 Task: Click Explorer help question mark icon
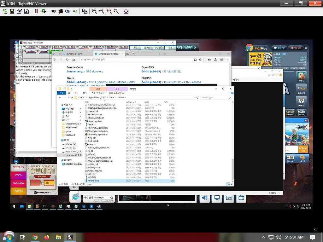click(x=232, y=93)
